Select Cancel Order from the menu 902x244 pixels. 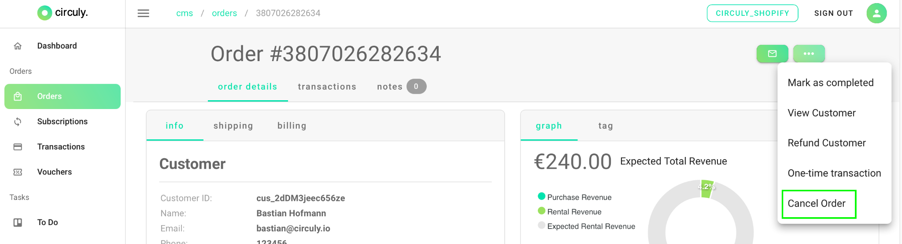pyautogui.click(x=819, y=204)
